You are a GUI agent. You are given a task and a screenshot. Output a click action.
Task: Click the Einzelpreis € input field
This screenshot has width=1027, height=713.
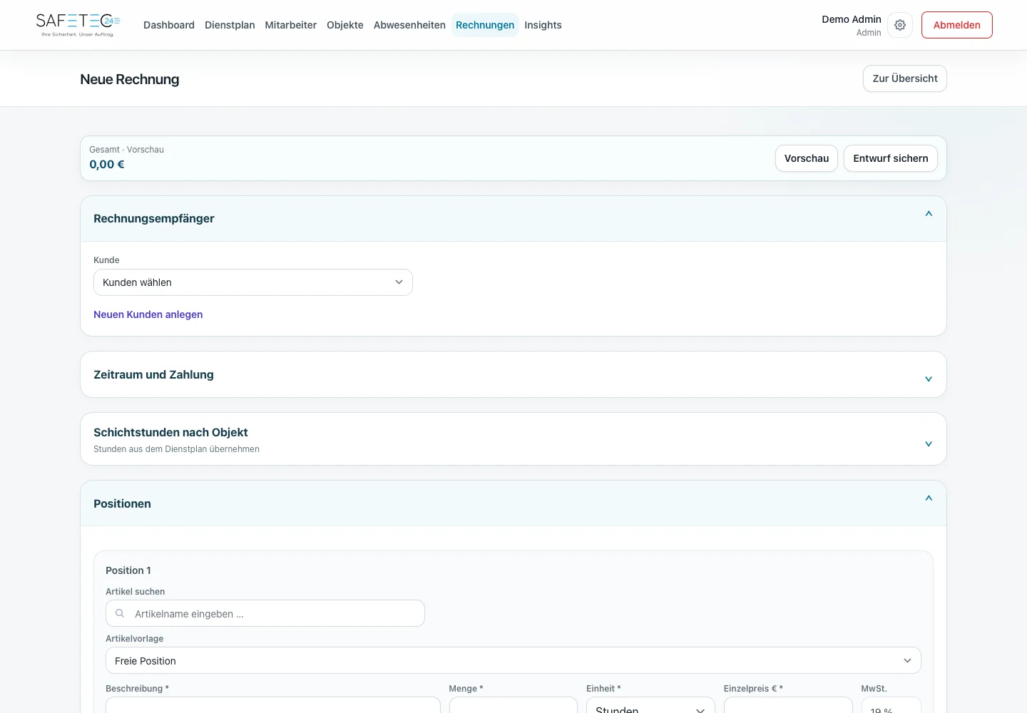788,705
